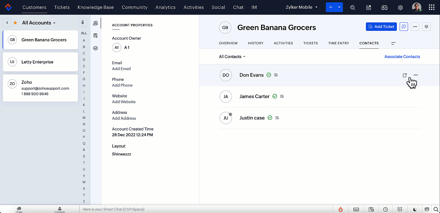Screen dimensions: 440x213
Task: Pin the All Accounts list panel
Action: click(x=82, y=23)
